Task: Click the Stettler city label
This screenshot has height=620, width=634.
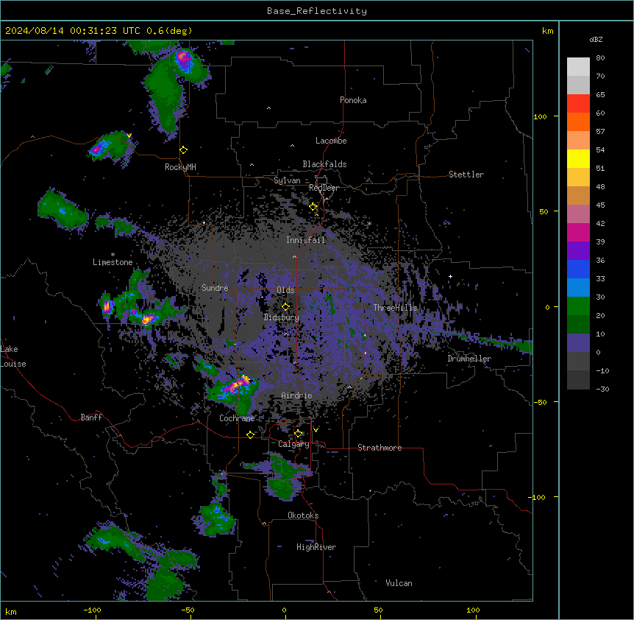Action: click(466, 175)
